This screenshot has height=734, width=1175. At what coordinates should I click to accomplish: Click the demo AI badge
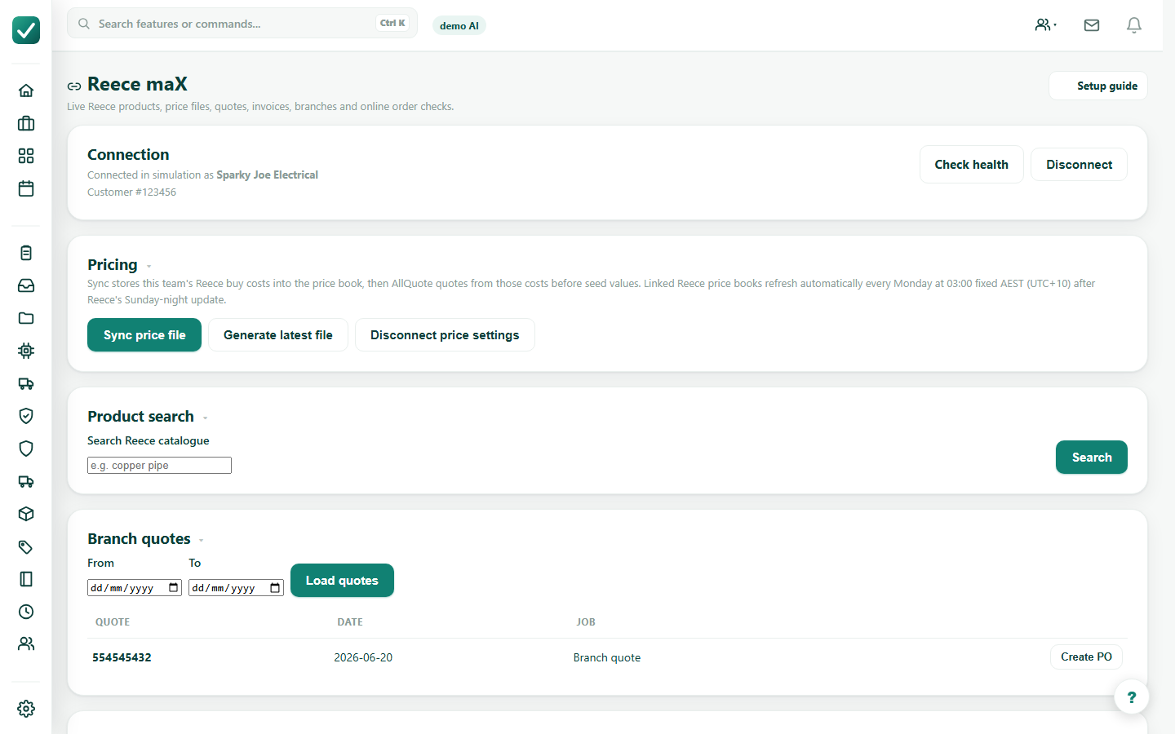459,25
